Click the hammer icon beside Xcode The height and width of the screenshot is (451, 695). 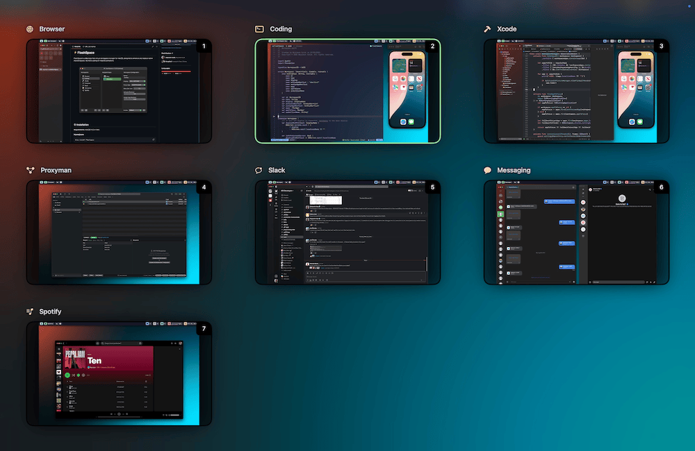(488, 29)
